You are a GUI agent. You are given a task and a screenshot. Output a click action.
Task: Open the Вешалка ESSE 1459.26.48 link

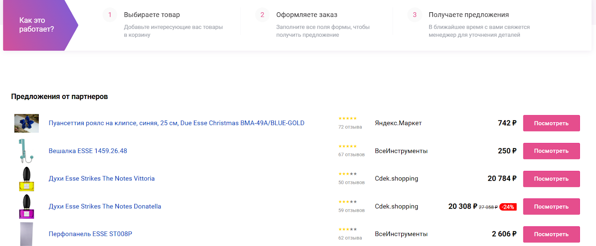tap(88, 151)
